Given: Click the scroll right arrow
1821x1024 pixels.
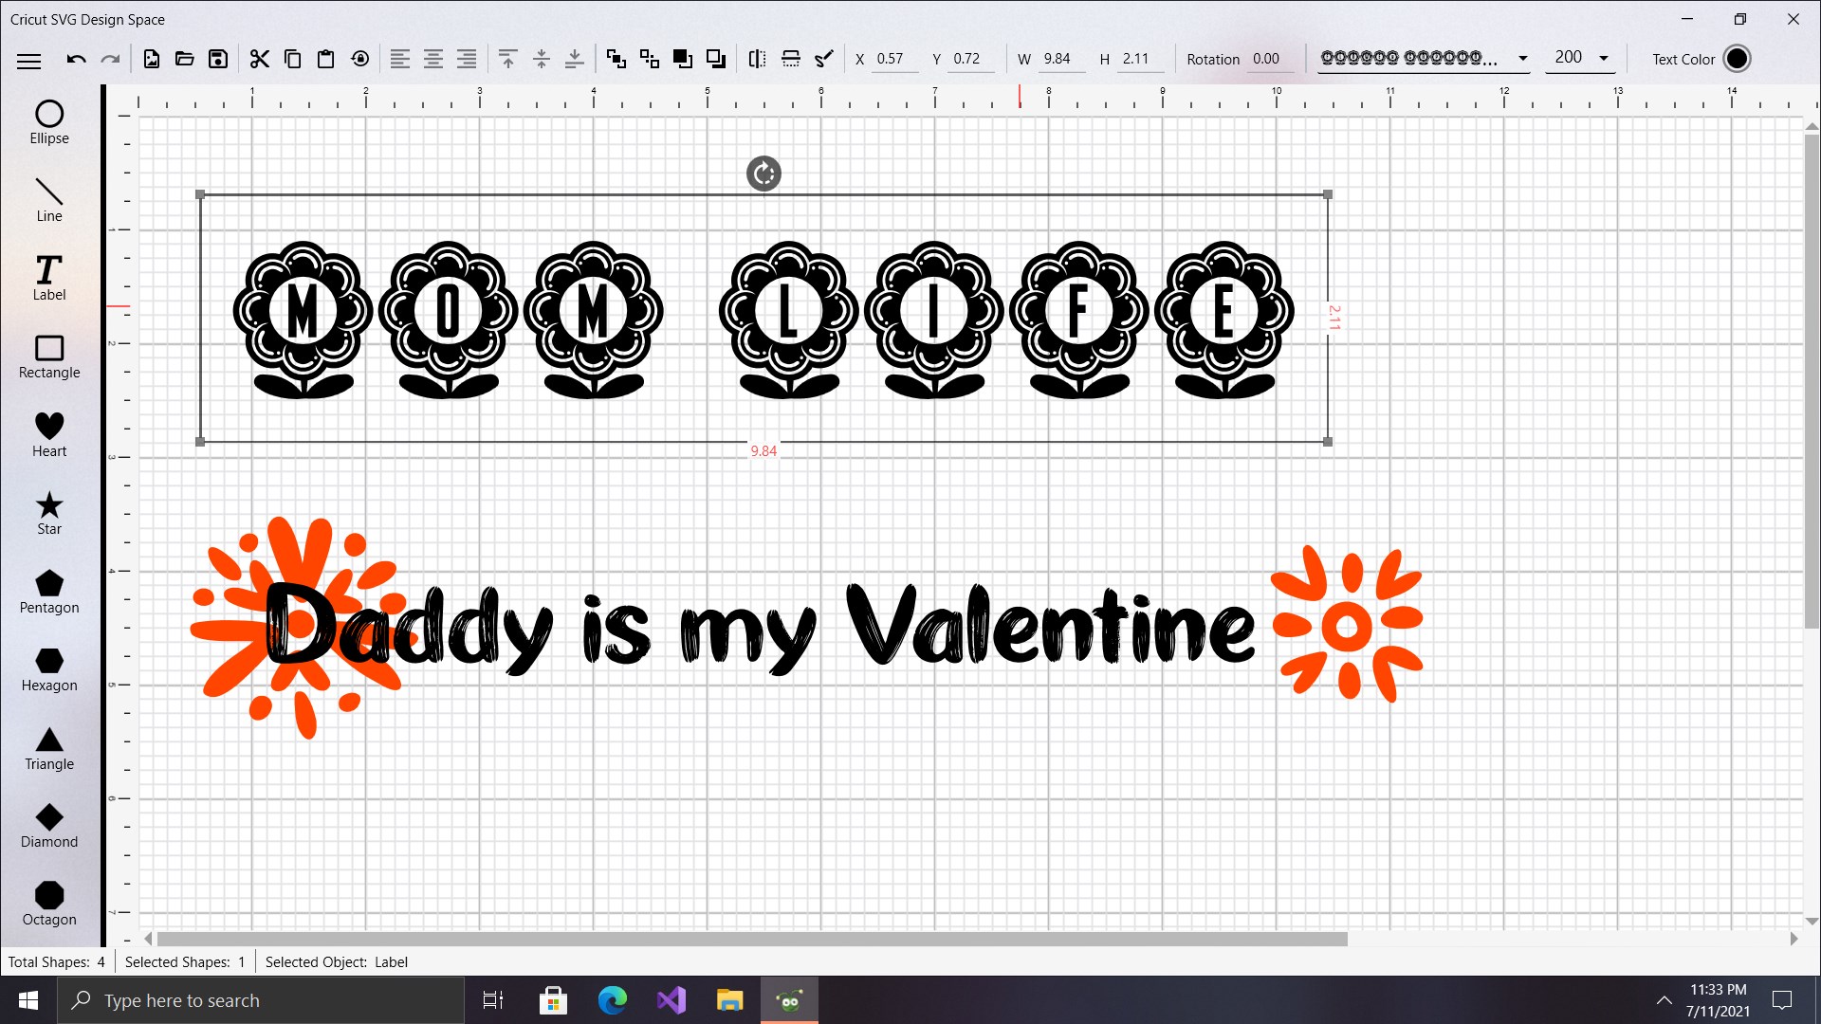Looking at the screenshot, I should click(x=1793, y=939).
